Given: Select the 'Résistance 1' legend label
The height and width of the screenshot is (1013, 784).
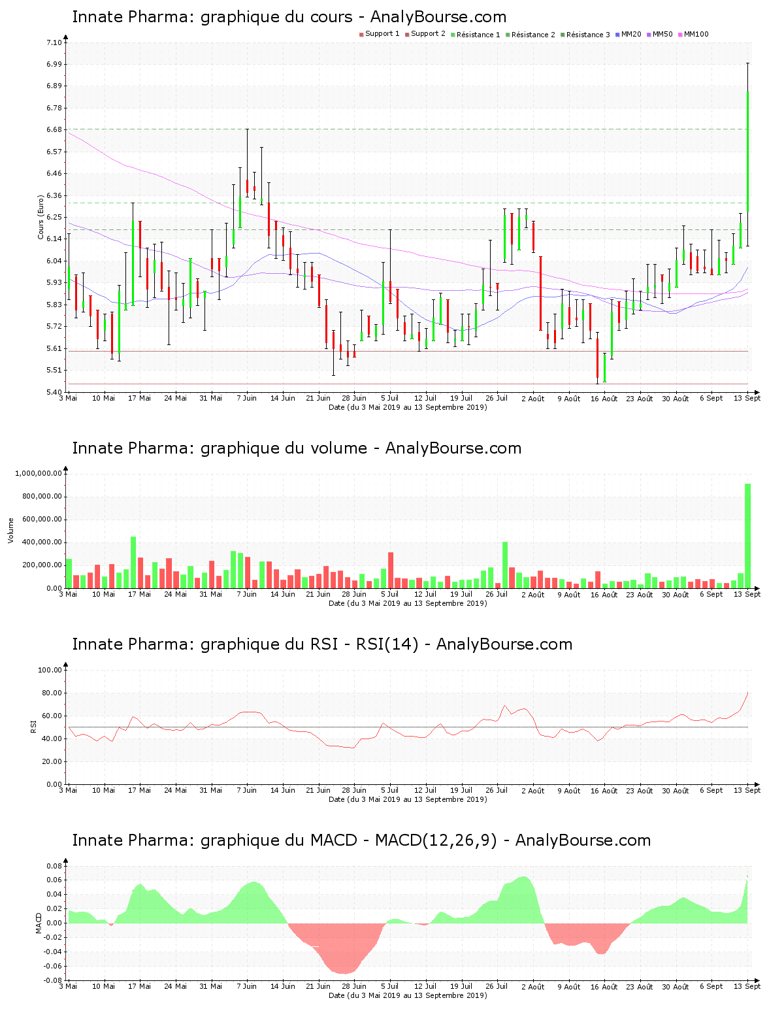Looking at the screenshot, I should (x=478, y=35).
